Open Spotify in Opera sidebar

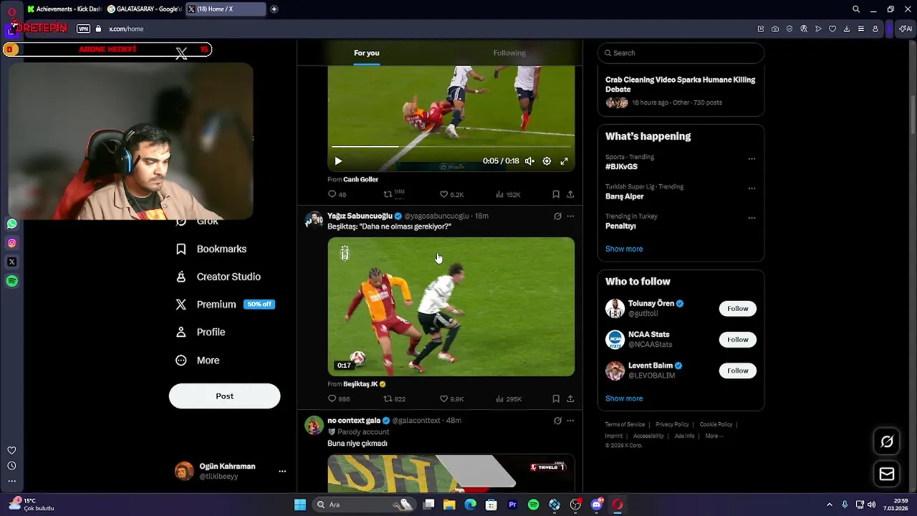coord(11,282)
